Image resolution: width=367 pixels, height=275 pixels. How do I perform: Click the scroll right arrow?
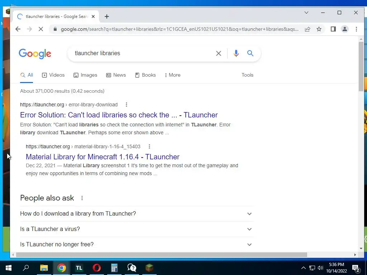355,255
